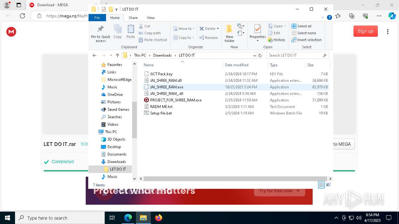Click Select none
Viewport: 399px width, 224px height.
304,33
